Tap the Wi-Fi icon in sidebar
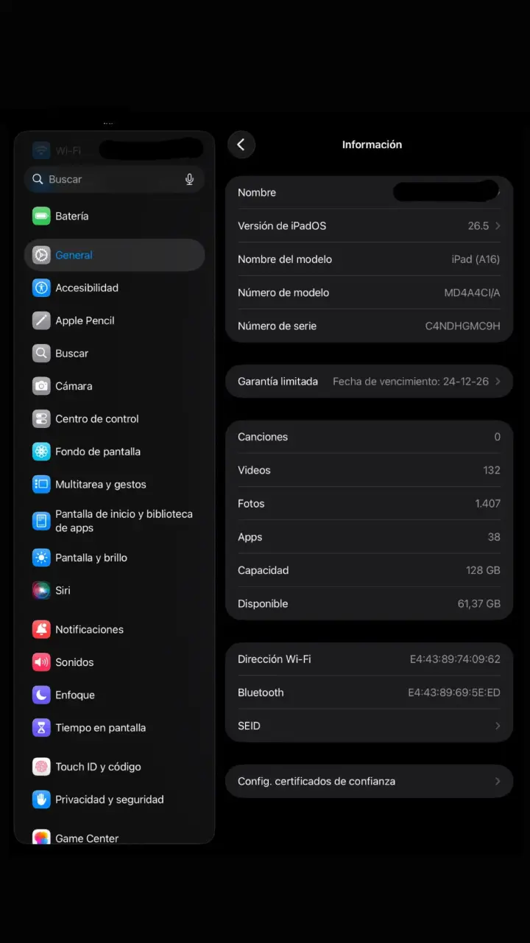Viewport: 530px width, 943px height. click(41, 150)
